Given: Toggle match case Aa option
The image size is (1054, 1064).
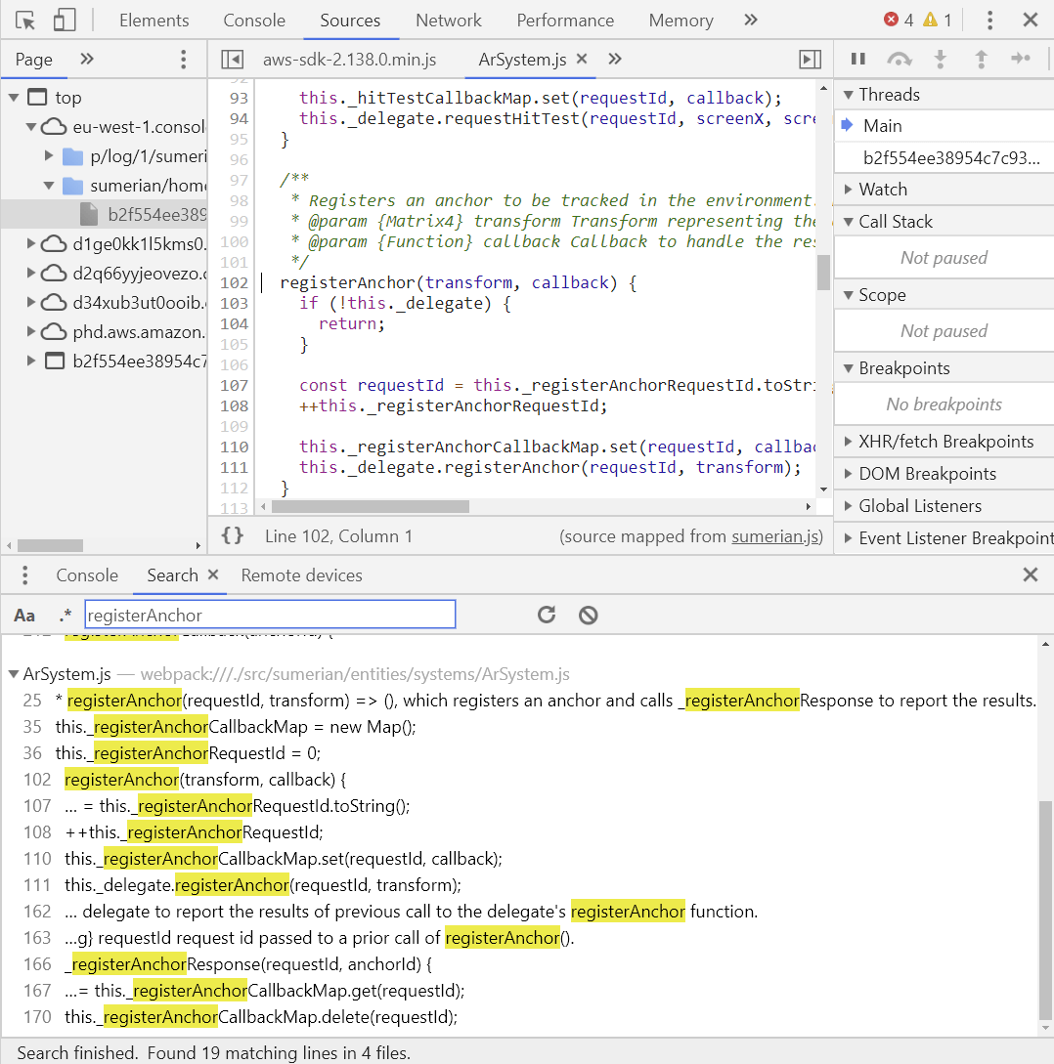Looking at the screenshot, I should [x=24, y=615].
